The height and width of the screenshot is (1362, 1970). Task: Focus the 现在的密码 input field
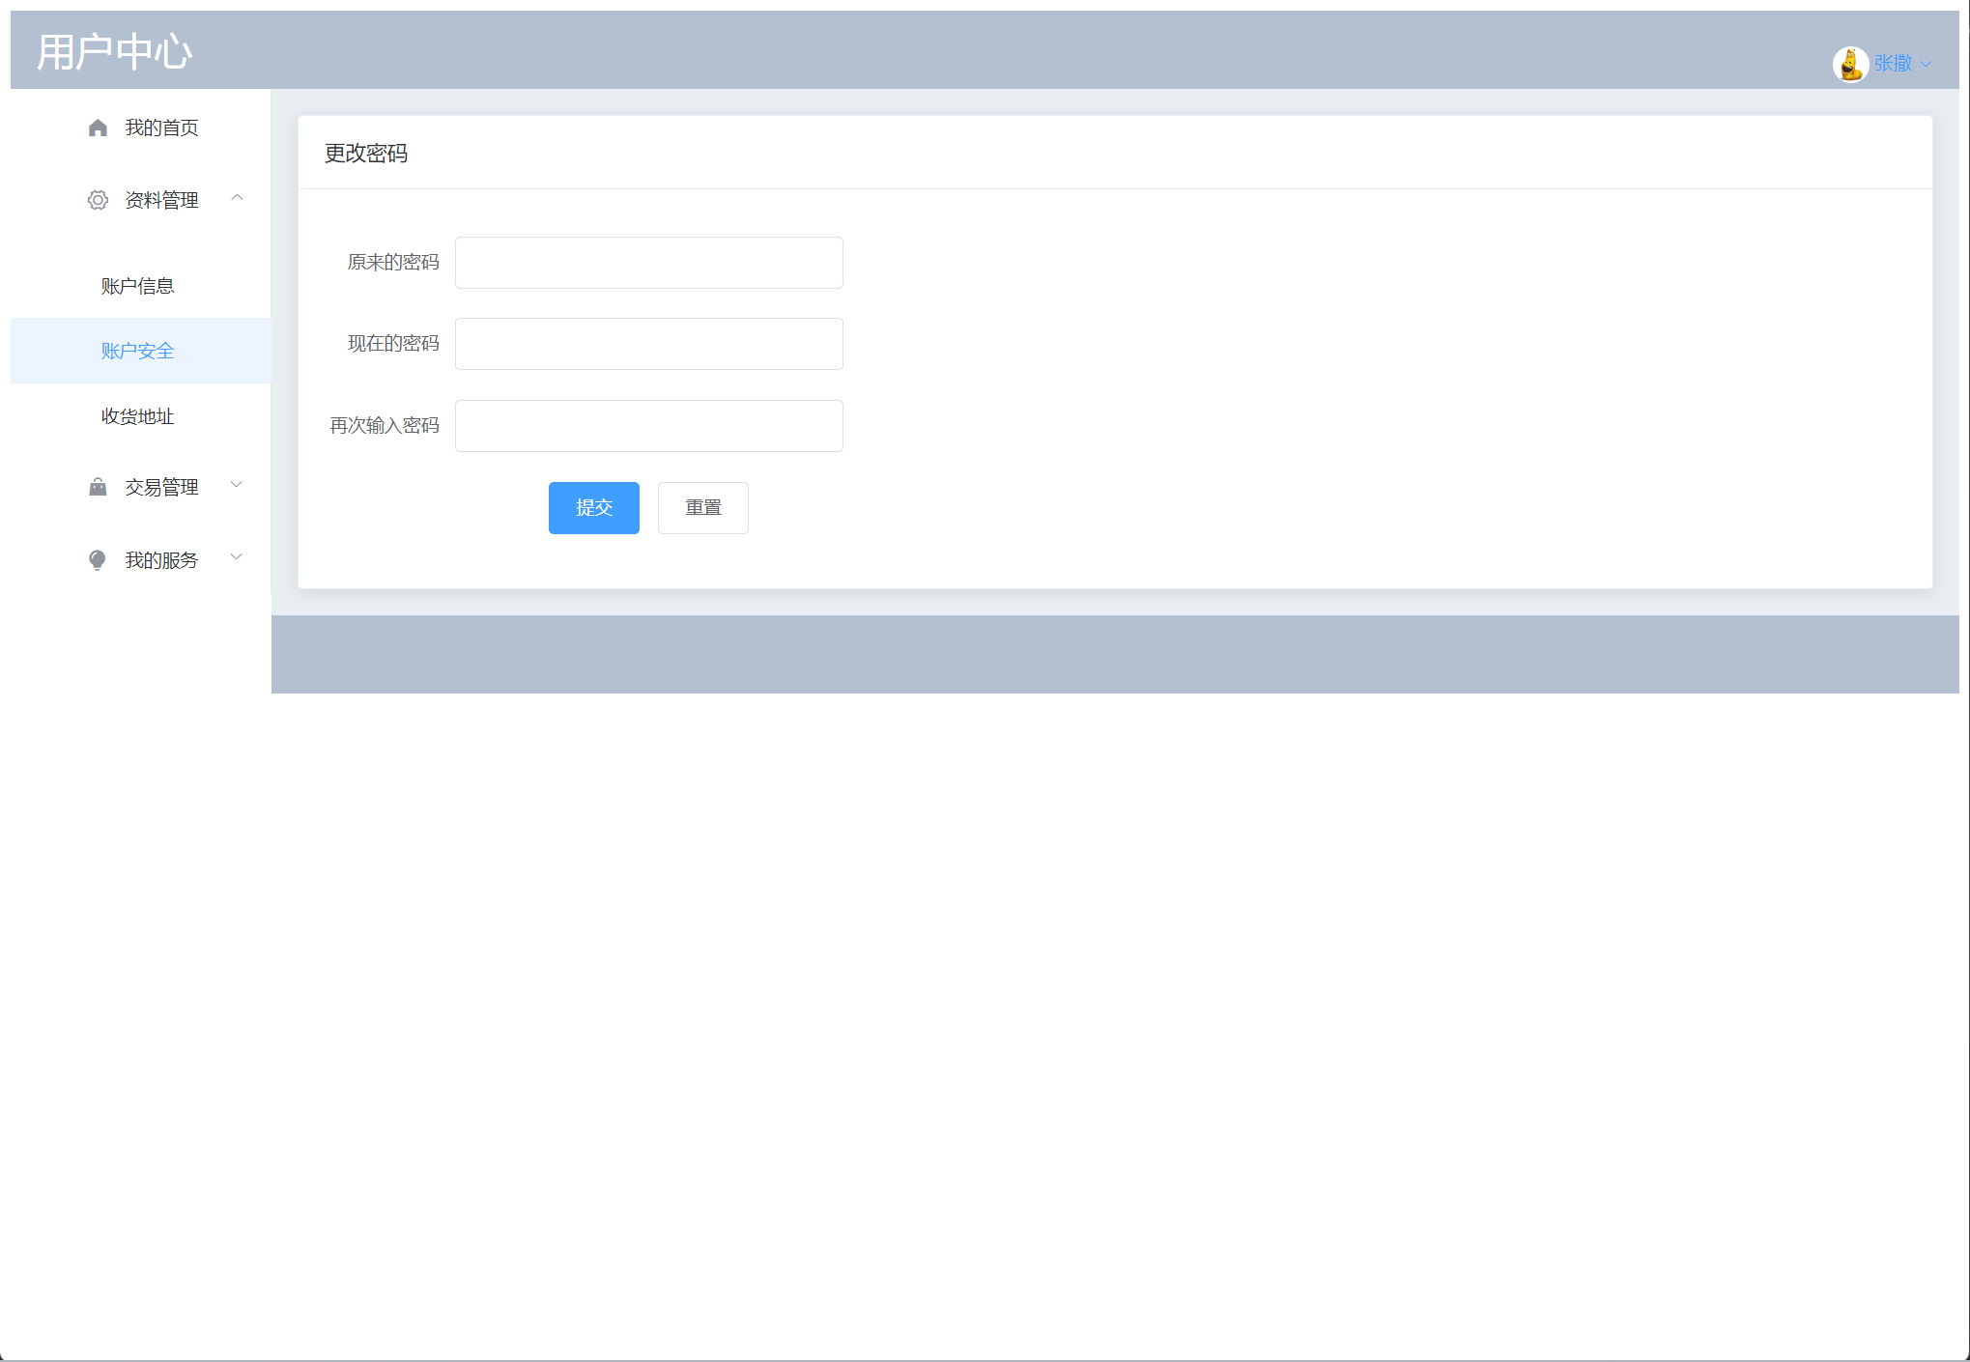click(x=648, y=344)
